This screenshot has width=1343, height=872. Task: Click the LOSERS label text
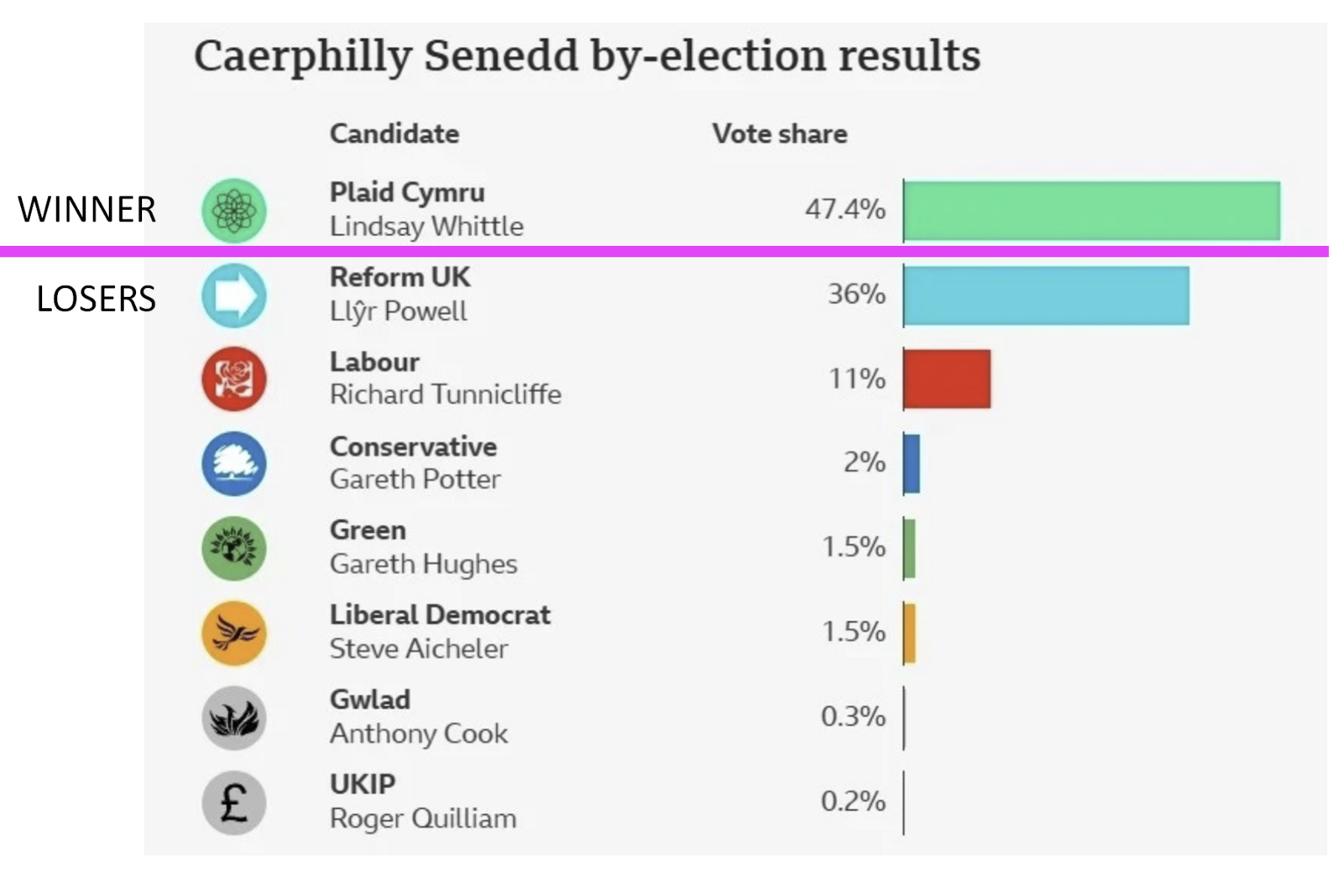pyautogui.click(x=96, y=299)
